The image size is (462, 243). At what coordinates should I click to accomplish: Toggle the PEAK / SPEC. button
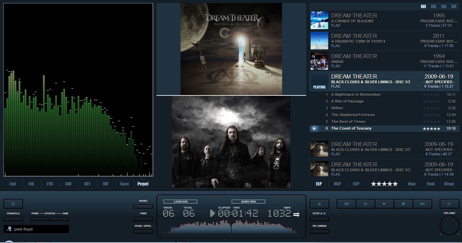pos(143,231)
